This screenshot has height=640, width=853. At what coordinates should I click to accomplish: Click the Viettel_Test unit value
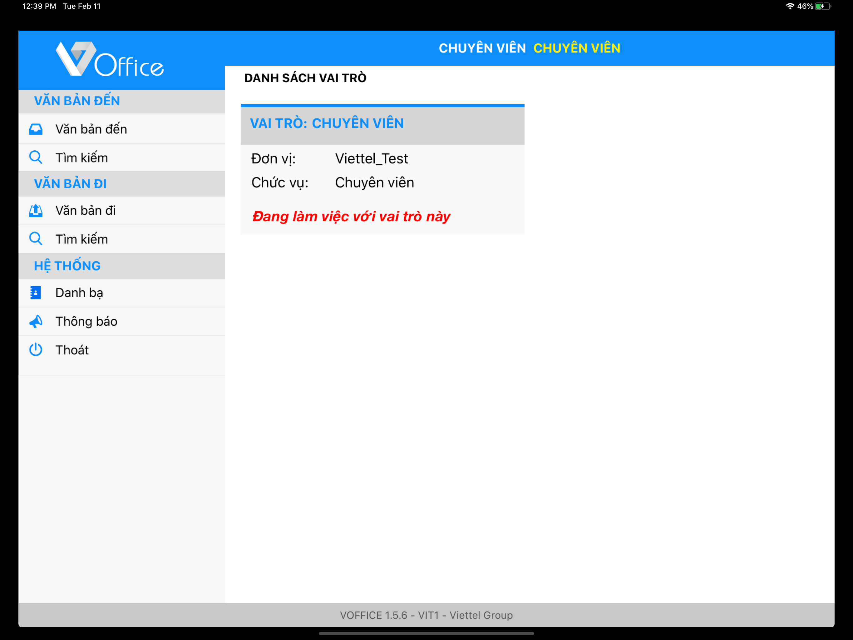(371, 159)
